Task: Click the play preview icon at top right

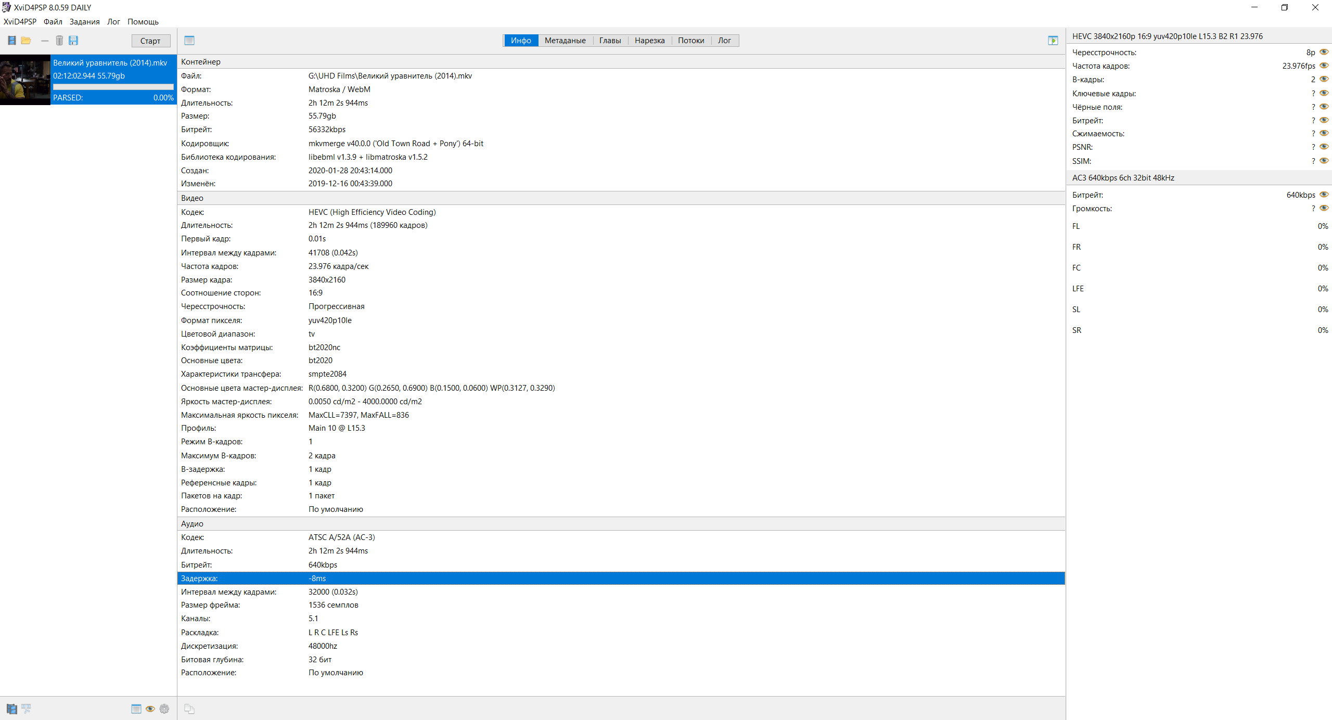Action: click(1053, 41)
